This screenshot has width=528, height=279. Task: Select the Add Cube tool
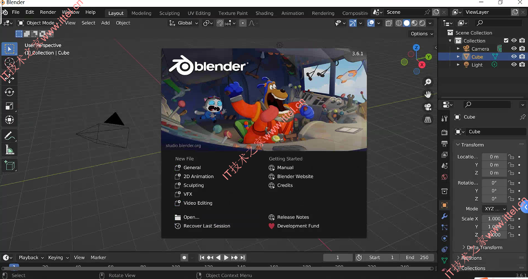pos(9,165)
